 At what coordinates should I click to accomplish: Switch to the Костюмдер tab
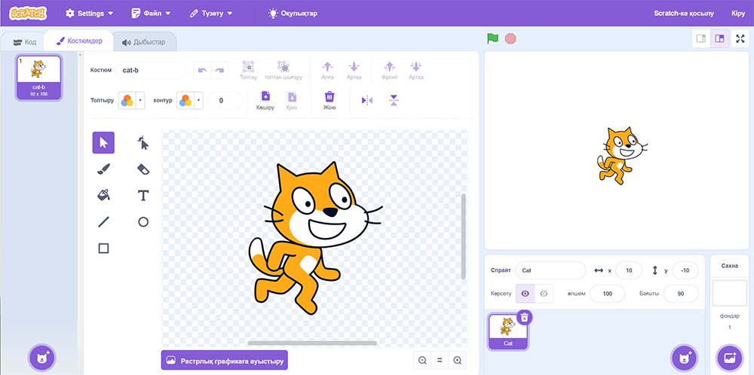pos(79,41)
